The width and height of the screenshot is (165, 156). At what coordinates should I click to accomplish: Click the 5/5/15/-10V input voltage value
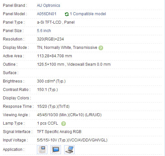(72, 140)
